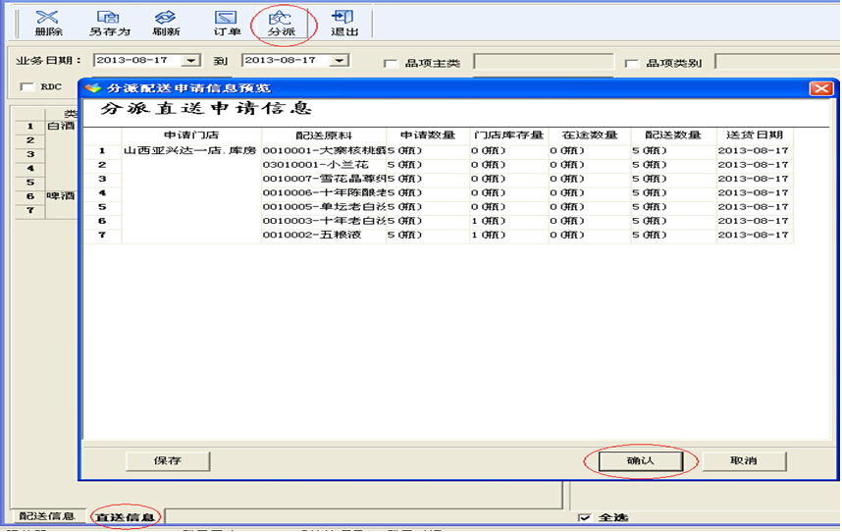Enable the 品项类别 checkbox
This screenshot has height=532, width=842.
632,64
